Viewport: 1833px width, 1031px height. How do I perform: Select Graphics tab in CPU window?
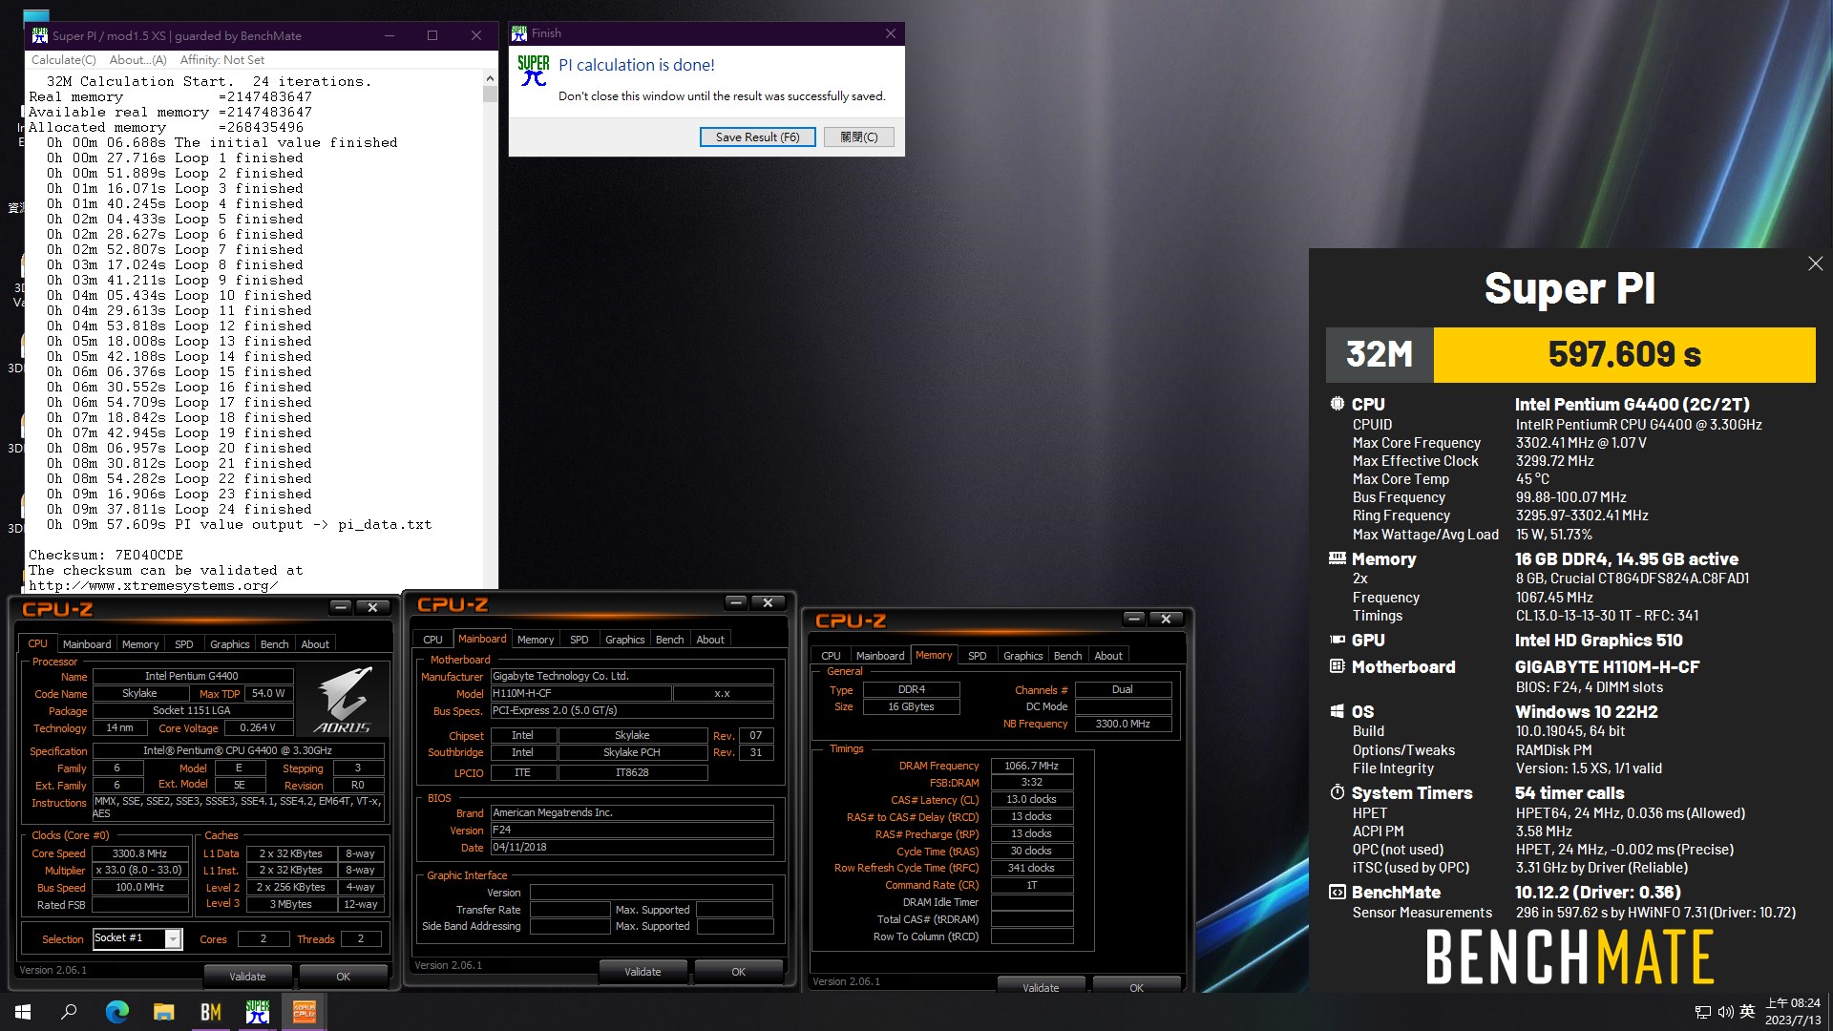(230, 644)
